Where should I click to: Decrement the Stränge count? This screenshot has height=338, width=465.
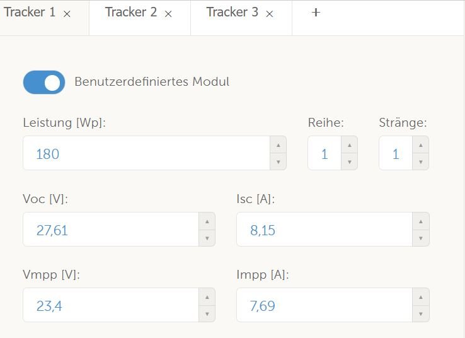(x=420, y=162)
